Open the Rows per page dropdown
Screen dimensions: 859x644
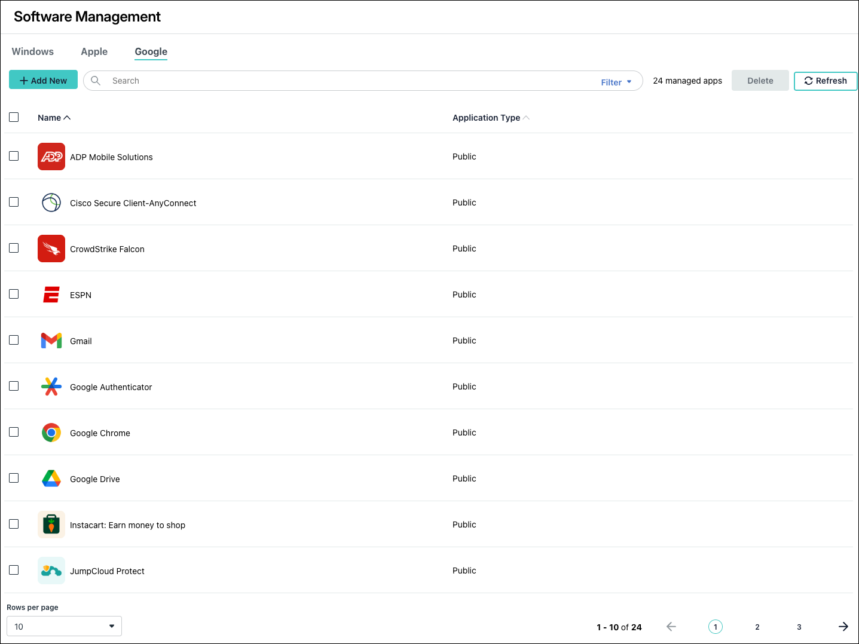tap(64, 626)
